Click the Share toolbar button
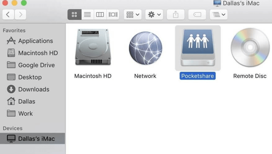 175,15
